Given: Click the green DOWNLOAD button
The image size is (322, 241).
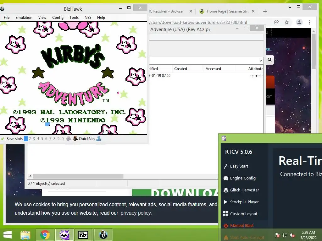Looking at the screenshot, I should [175, 192].
